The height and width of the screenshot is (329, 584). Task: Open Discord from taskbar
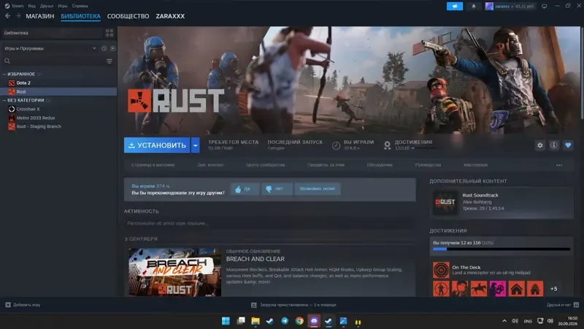click(314, 321)
